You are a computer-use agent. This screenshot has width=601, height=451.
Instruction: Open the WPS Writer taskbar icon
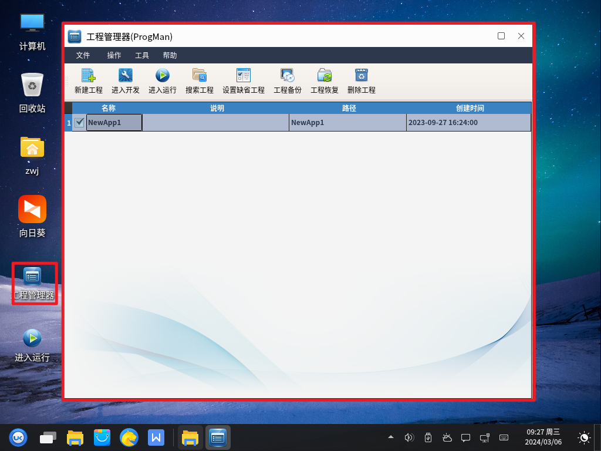pyautogui.click(x=156, y=437)
